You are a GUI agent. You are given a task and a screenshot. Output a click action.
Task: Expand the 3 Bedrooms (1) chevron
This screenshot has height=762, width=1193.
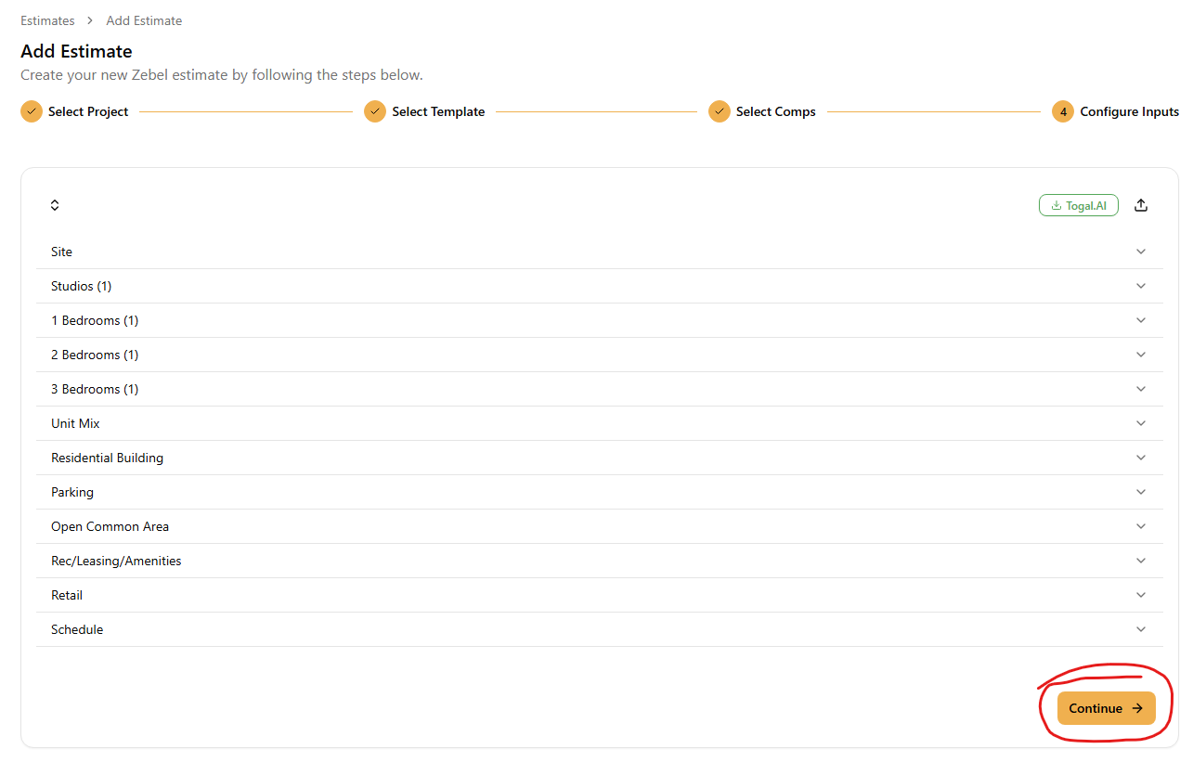click(1141, 389)
